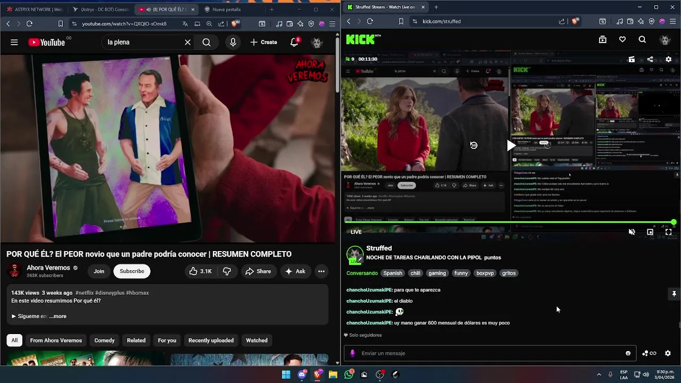
Task: Open Kick channel points menu
Action: click(649, 353)
